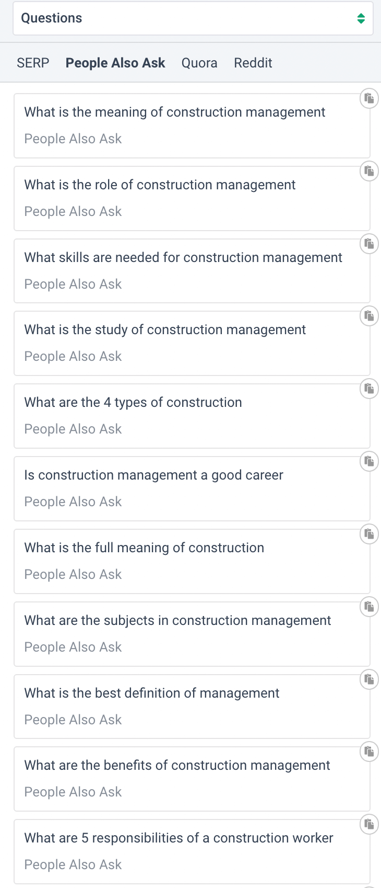This screenshot has width=381, height=888.
Task: Switch to the SERP tab
Action: tap(33, 63)
